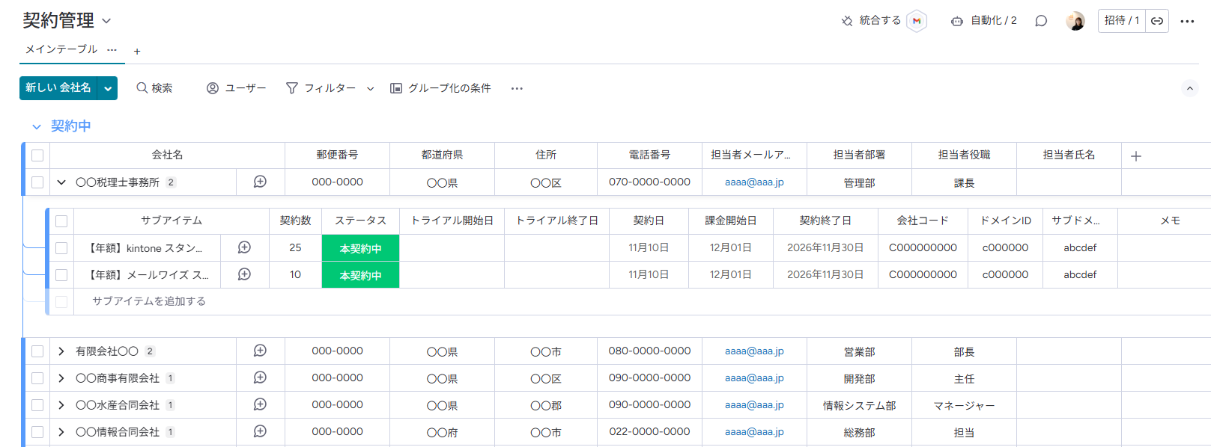Viewport: 1211px width, 447px height.
Task: Copy board link via chain icon
Action: pyautogui.click(x=1157, y=21)
